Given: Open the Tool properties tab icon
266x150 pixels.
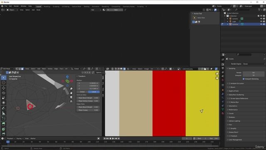Looking at the screenshot, I should [x=223, y=60].
